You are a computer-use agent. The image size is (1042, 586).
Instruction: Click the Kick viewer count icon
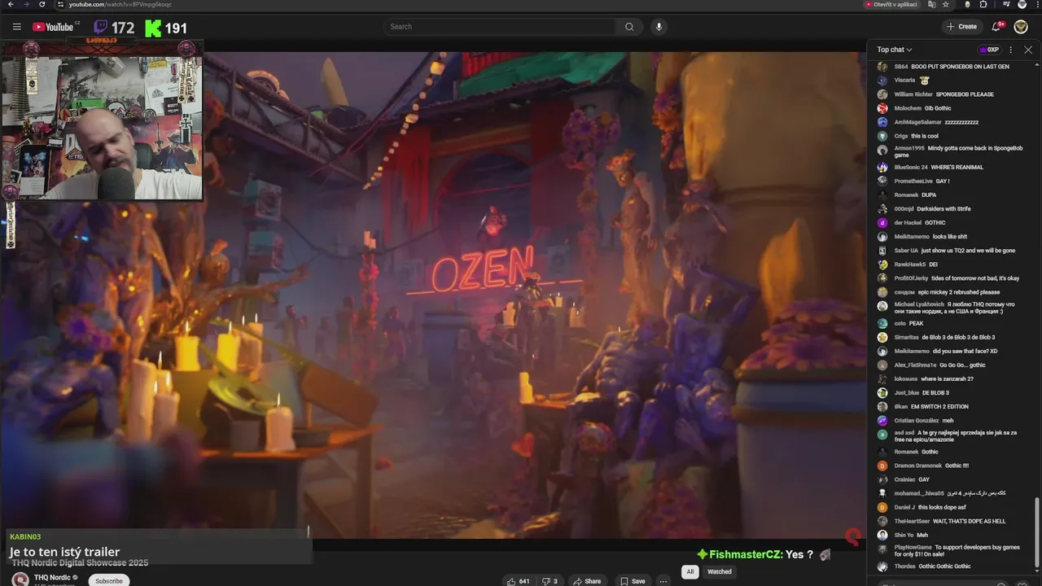pos(152,28)
